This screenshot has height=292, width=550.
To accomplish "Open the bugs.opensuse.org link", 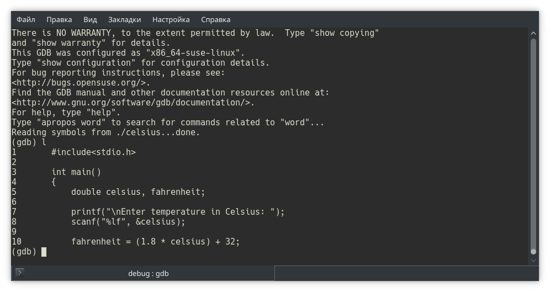I will pos(81,83).
